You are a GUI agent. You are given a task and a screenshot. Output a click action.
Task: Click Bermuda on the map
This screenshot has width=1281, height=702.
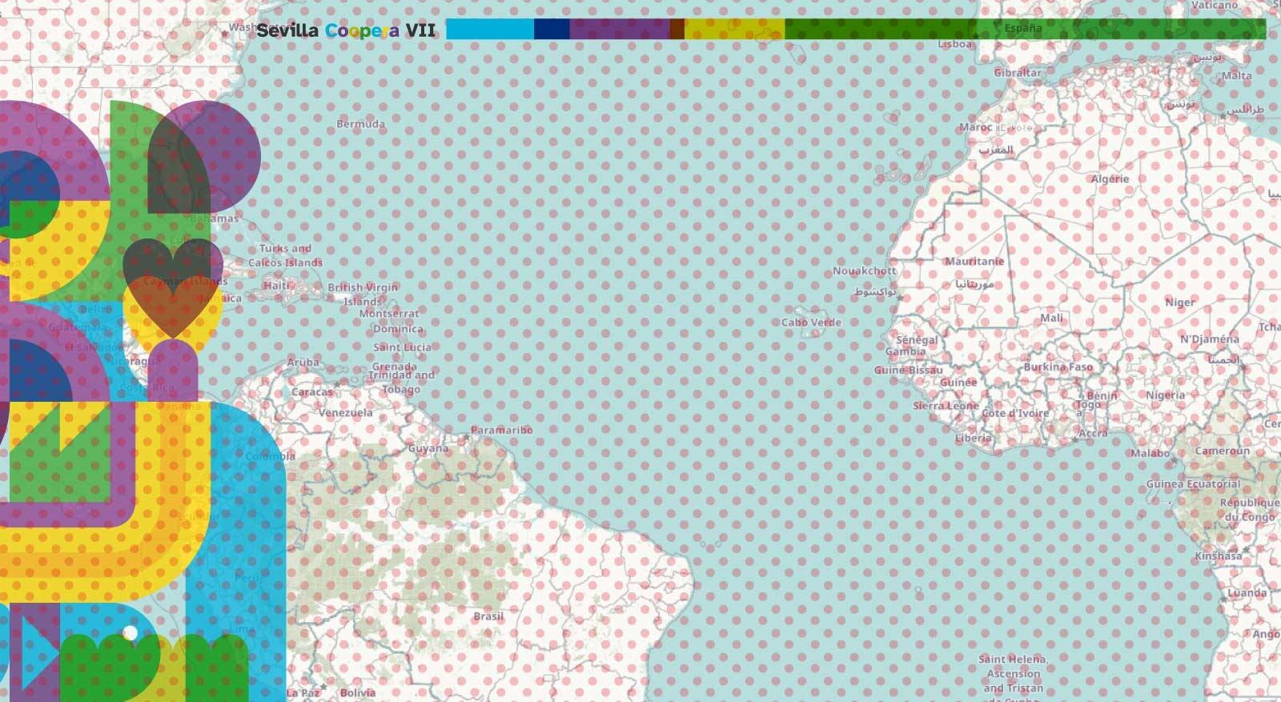pyautogui.click(x=360, y=124)
